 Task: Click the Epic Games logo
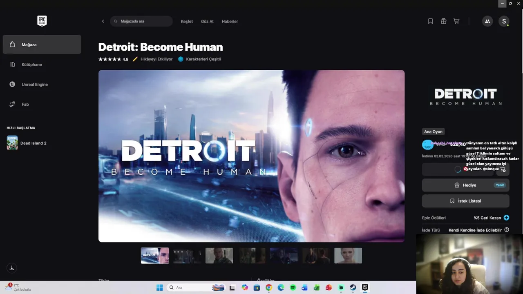42,21
